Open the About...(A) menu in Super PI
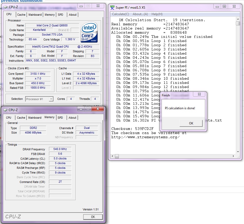Screen dimensions: 244x224 [x=140, y=14]
